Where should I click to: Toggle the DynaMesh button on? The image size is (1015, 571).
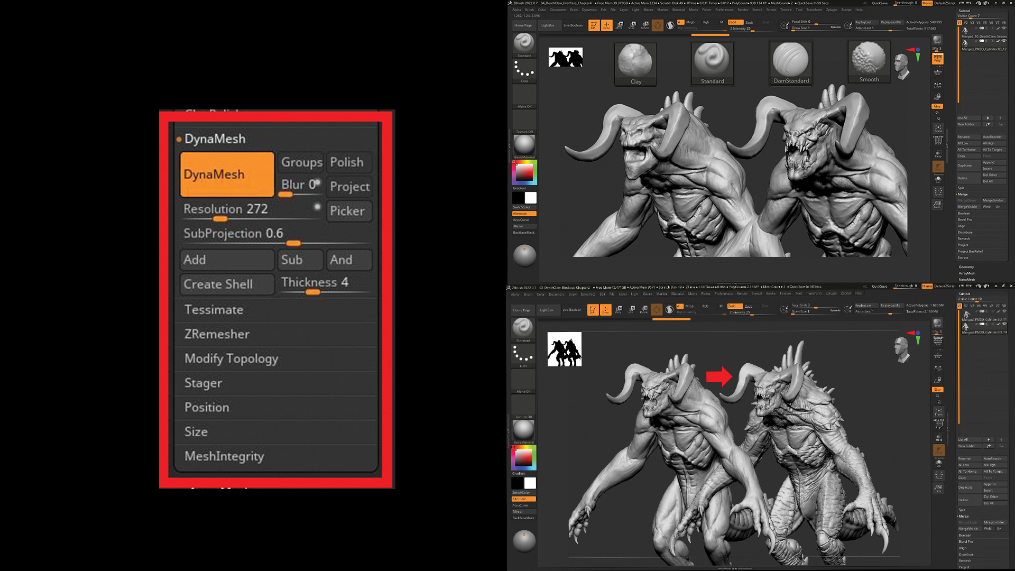point(227,173)
